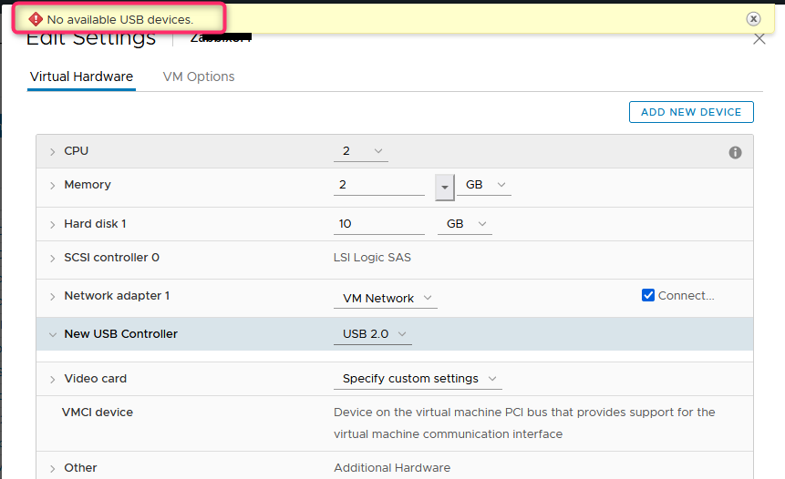Open the video card settings dropdown
Viewport: 785px width, 479px height.
click(x=418, y=379)
